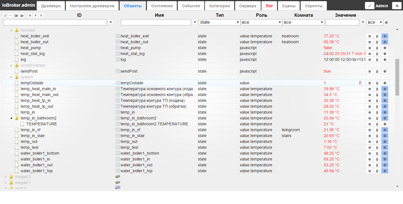Viewport: 403px width, 204px height.
Task: Open the red Лог tab
Action: [x=269, y=6]
